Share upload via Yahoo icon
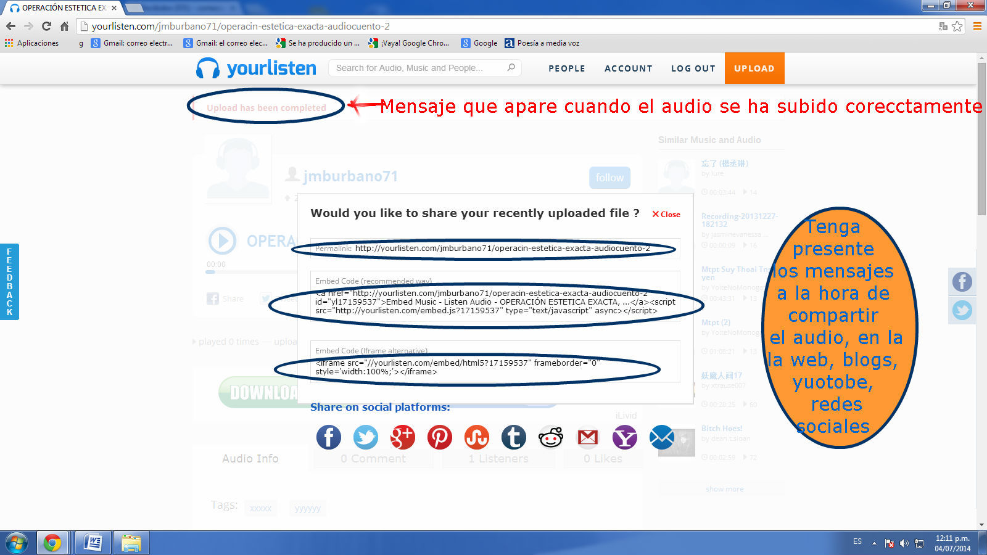Viewport: 987px width, 555px height. point(625,437)
